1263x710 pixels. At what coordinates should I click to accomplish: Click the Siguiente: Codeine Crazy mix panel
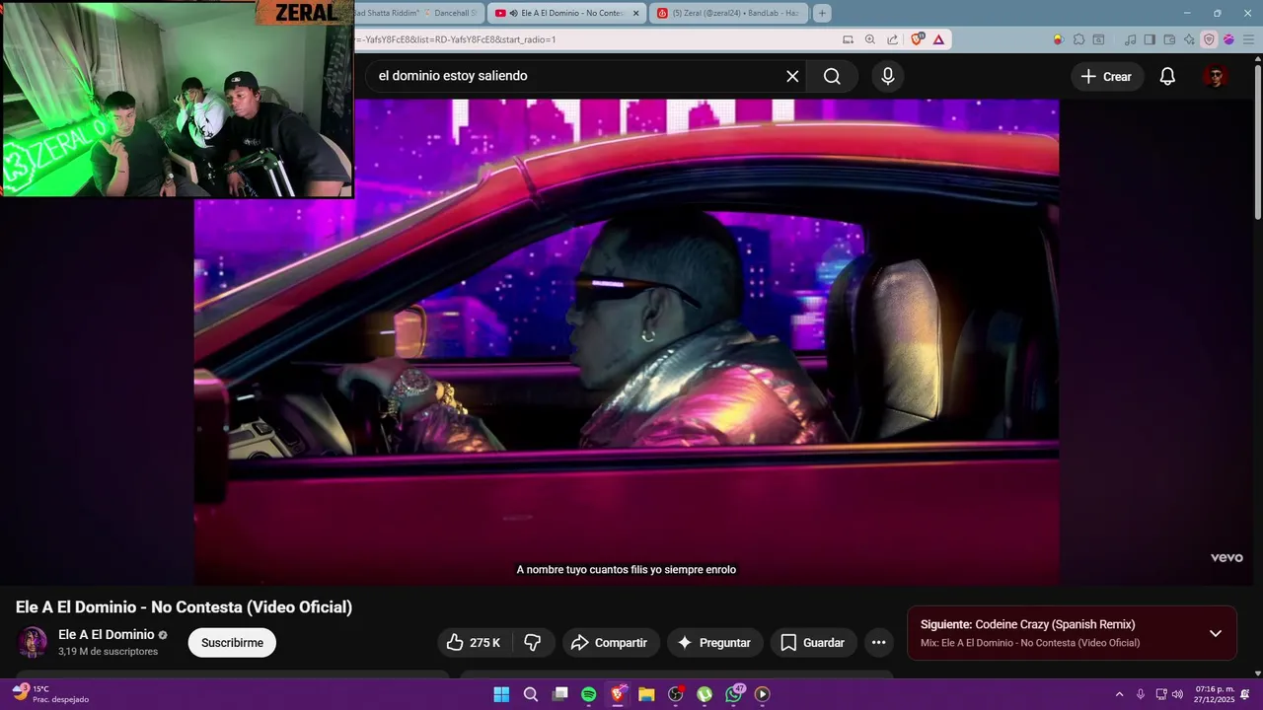coord(1072,633)
